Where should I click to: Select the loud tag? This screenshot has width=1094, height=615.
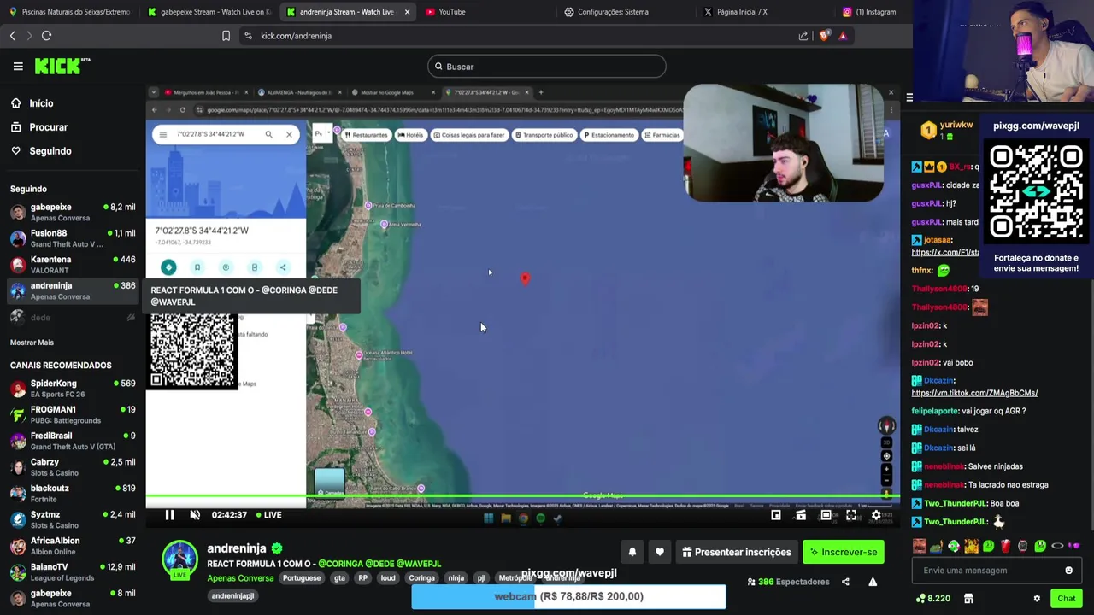[388, 578]
